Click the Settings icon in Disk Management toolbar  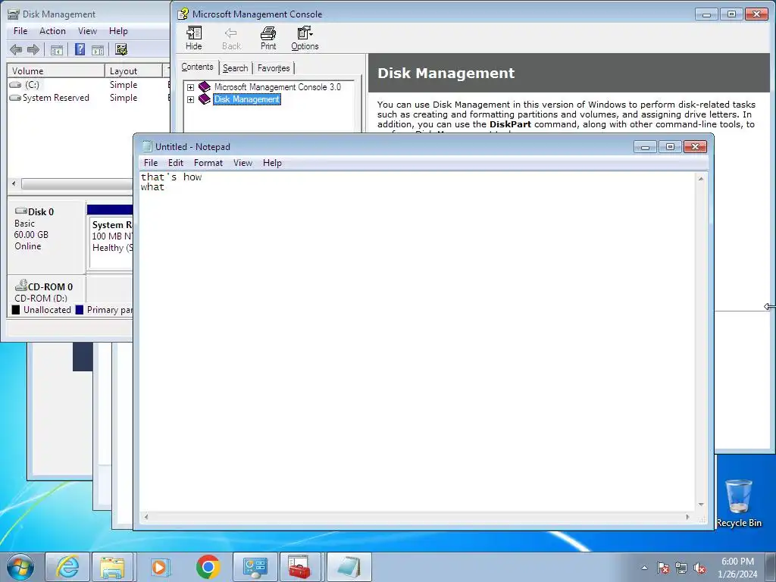121,49
